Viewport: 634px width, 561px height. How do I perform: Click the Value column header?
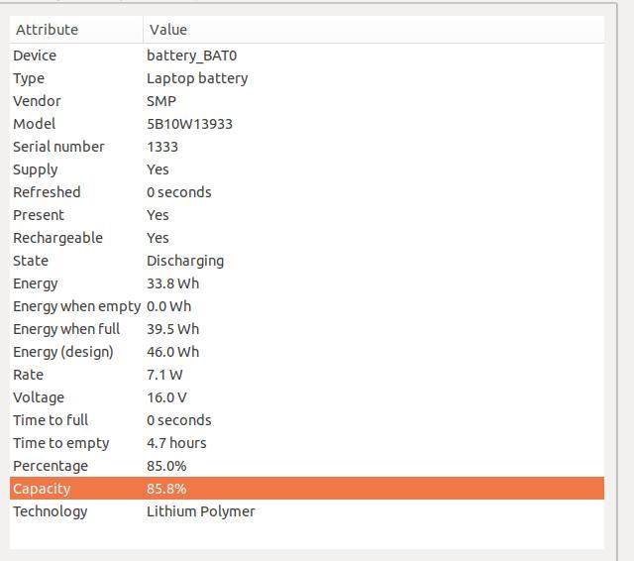[373, 30]
